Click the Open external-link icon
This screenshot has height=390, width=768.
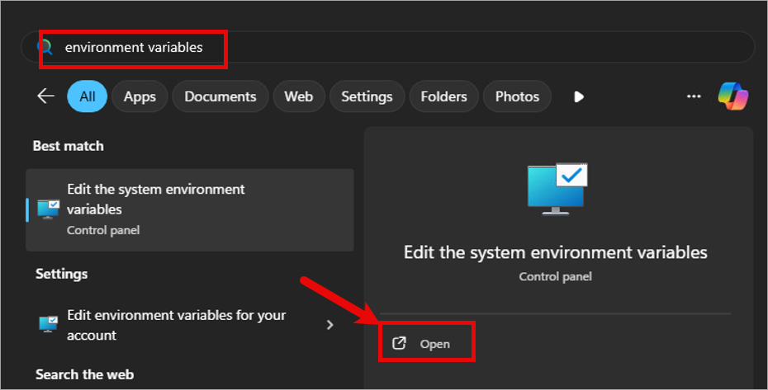tap(399, 343)
